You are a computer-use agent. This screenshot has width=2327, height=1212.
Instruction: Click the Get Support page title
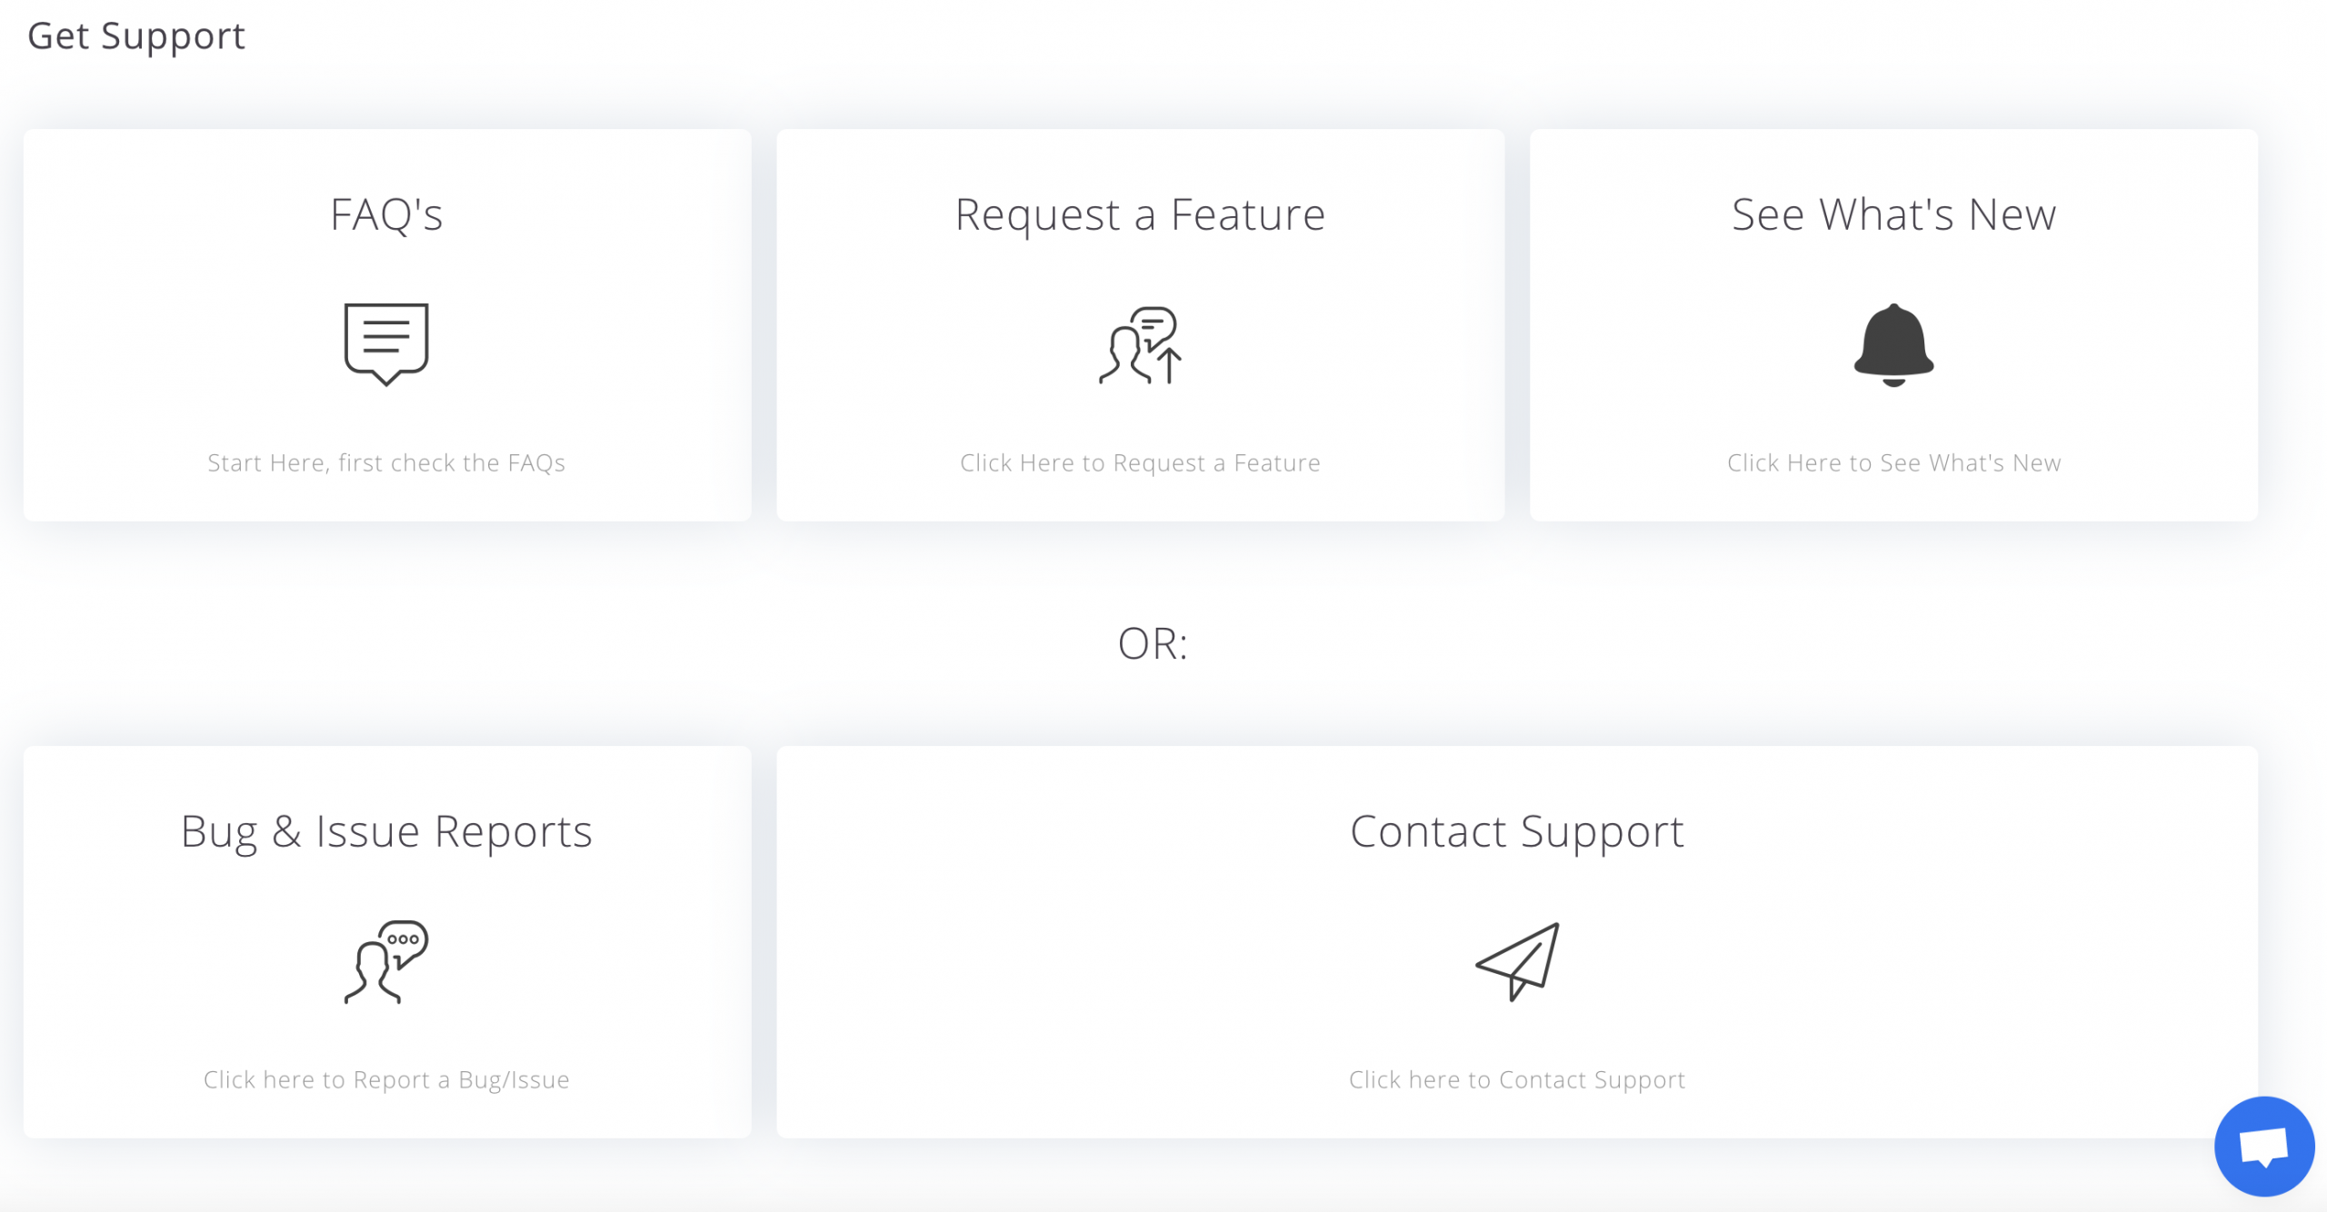click(x=136, y=37)
